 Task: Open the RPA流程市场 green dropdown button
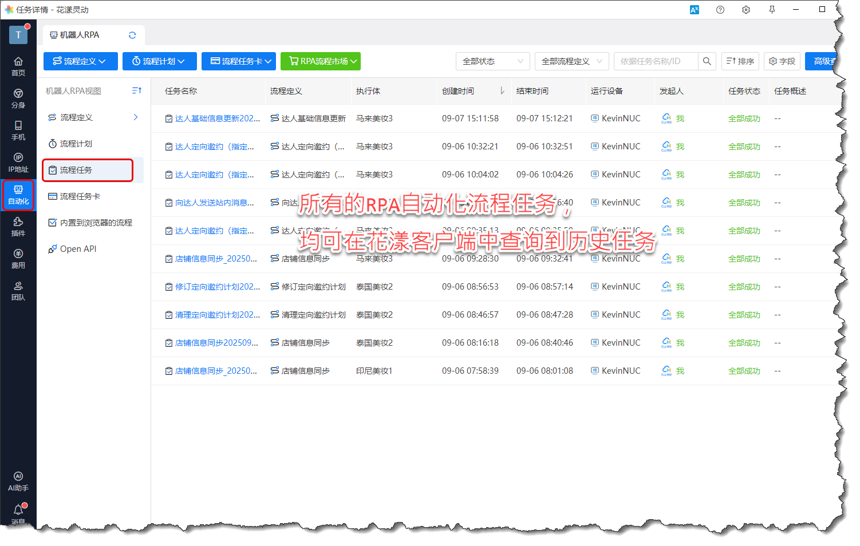[x=320, y=61]
